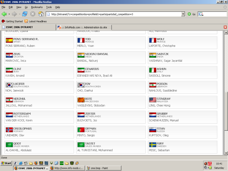Open the Go menu
The height and width of the screenshot is (171, 228).
point(26,7)
